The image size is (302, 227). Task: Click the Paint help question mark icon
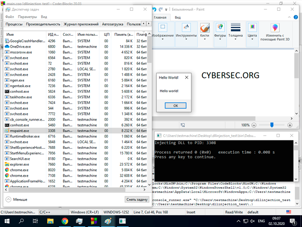pos(295,17)
